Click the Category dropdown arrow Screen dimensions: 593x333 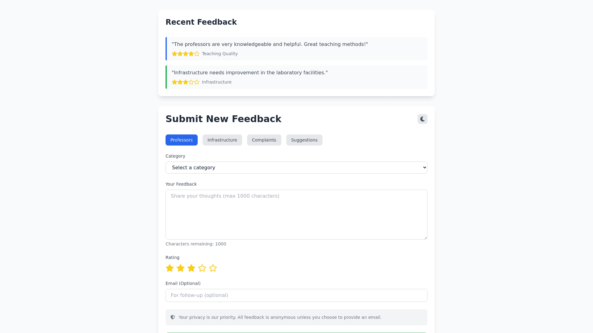point(424,168)
